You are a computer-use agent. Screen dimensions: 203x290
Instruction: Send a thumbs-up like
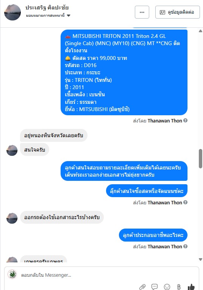pos(191,287)
